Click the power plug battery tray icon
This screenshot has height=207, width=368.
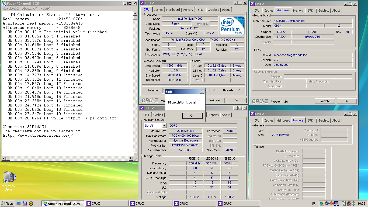tap(344, 203)
